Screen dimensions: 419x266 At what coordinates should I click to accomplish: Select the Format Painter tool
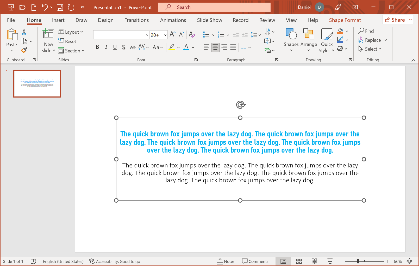24,50
